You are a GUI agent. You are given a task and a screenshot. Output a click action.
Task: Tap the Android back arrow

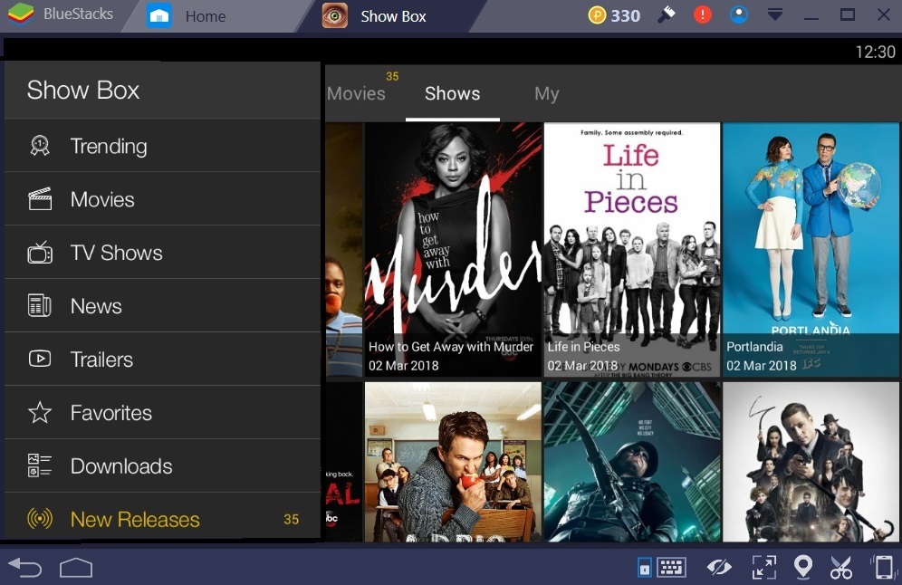pos(26,568)
